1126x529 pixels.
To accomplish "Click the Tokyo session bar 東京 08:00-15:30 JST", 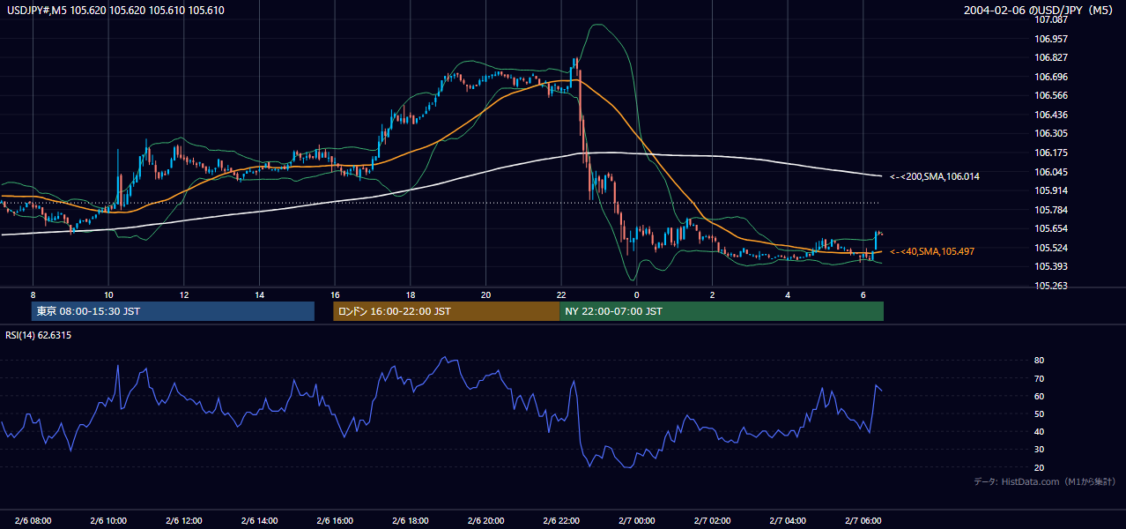I will tap(173, 311).
